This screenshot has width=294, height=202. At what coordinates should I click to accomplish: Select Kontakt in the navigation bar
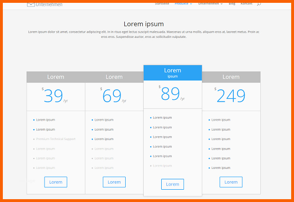(247, 4)
